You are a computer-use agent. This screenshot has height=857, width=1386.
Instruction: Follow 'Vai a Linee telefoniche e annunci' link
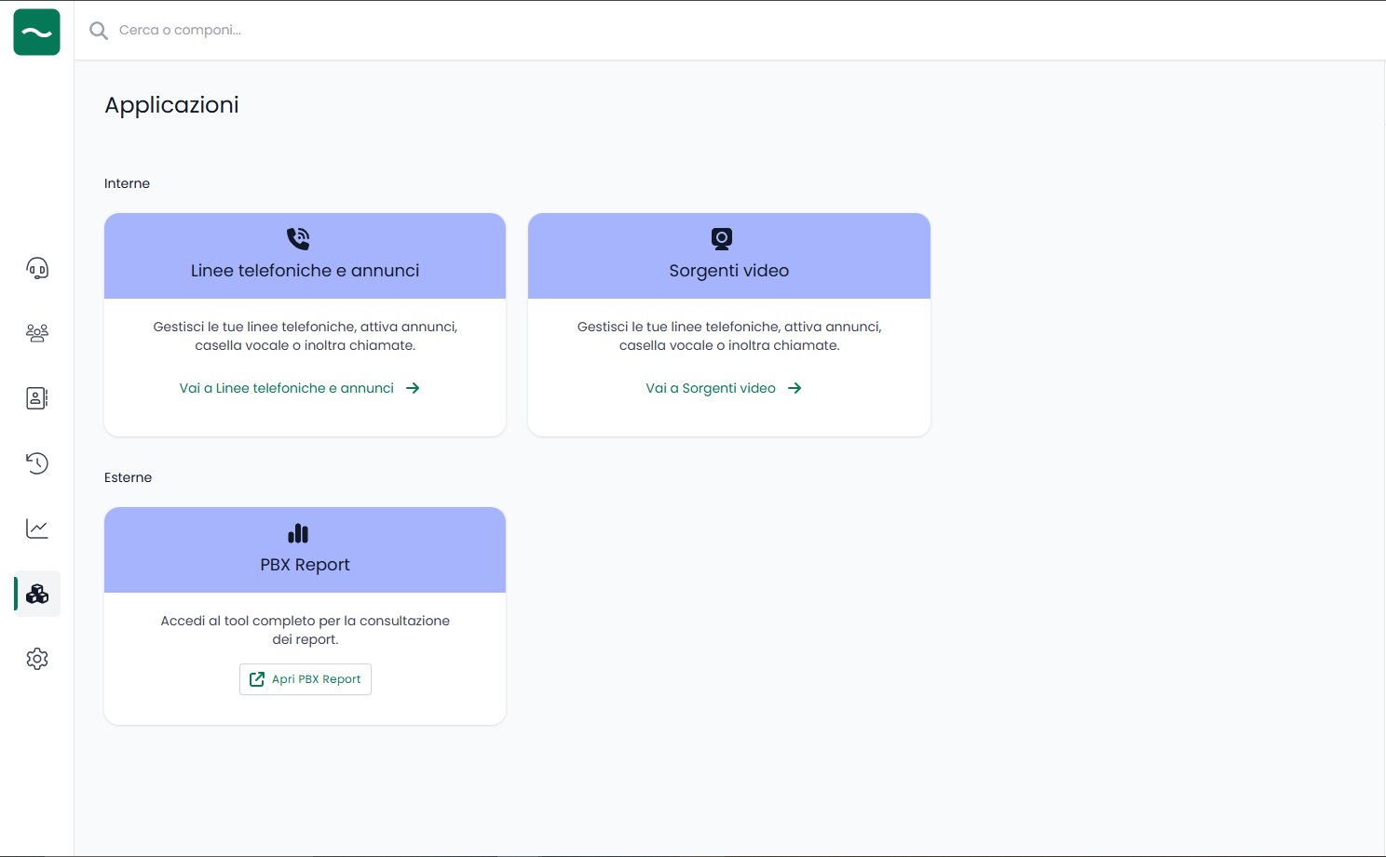pos(287,388)
